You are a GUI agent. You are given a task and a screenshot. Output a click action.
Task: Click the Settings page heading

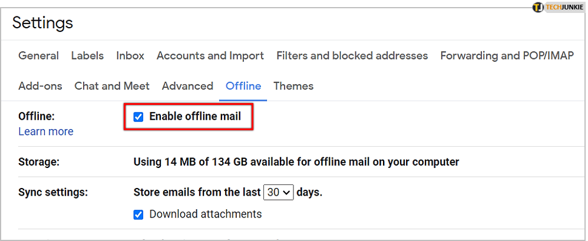pyautogui.click(x=42, y=23)
